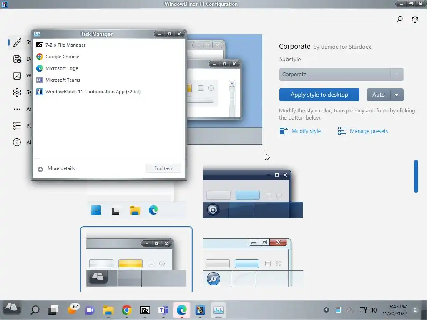This screenshot has height=320, width=427.
Task: Open 7-Zip from the taskbar
Action: 145,310
